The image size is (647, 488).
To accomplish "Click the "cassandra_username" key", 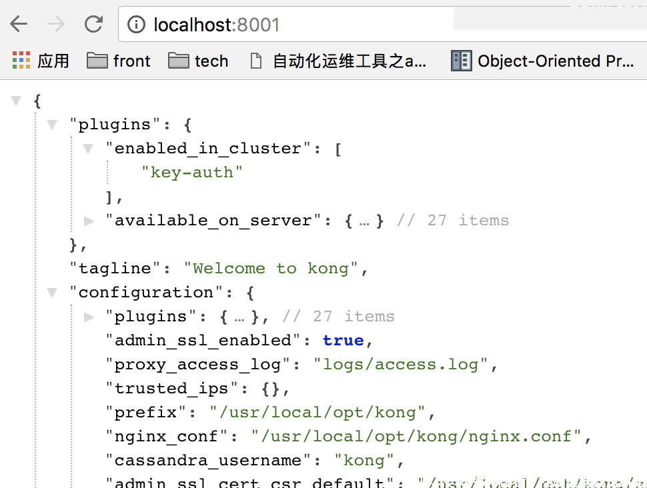I will tap(208, 461).
